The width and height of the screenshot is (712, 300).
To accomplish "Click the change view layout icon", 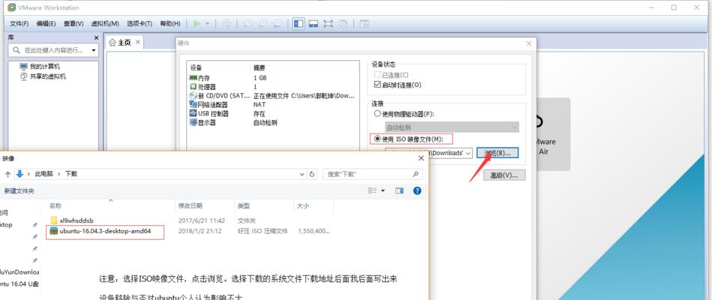I will tap(372, 191).
